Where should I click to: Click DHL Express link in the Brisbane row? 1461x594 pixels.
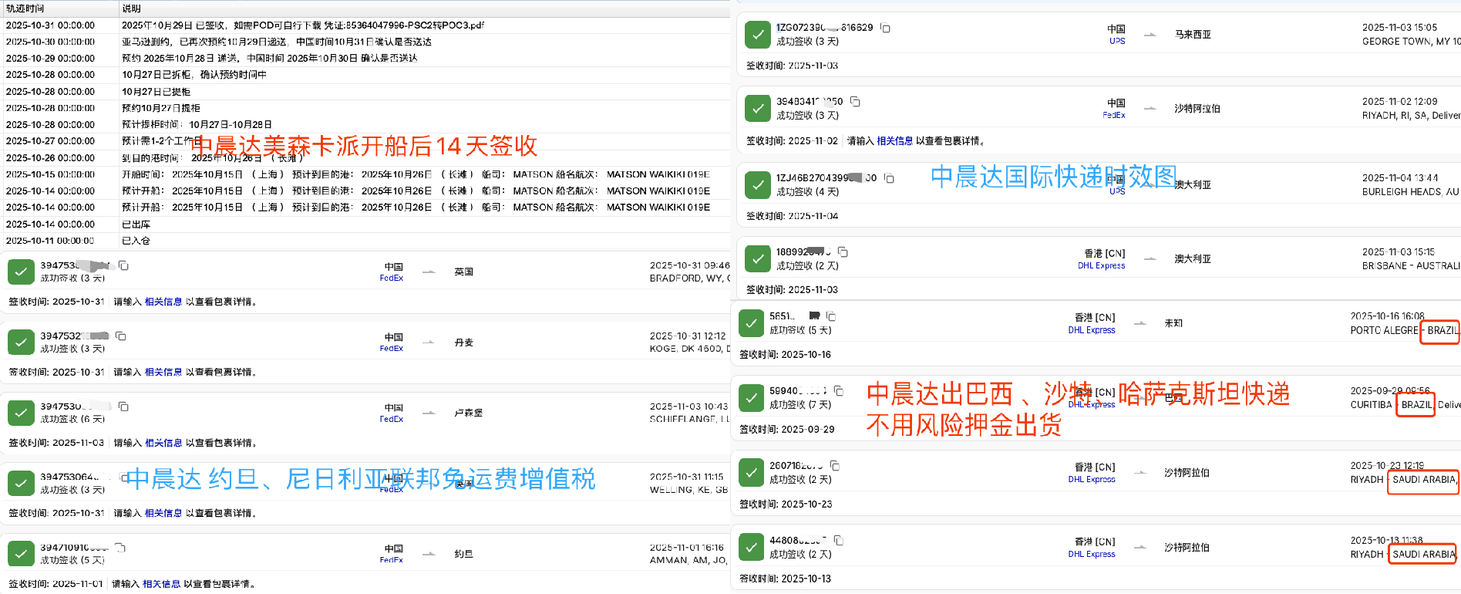[x=1101, y=266]
